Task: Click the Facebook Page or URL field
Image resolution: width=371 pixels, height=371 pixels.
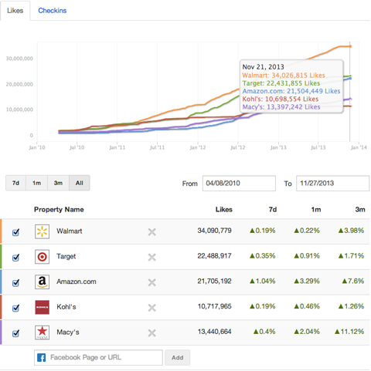Action: pyautogui.click(x=98, y=358)
